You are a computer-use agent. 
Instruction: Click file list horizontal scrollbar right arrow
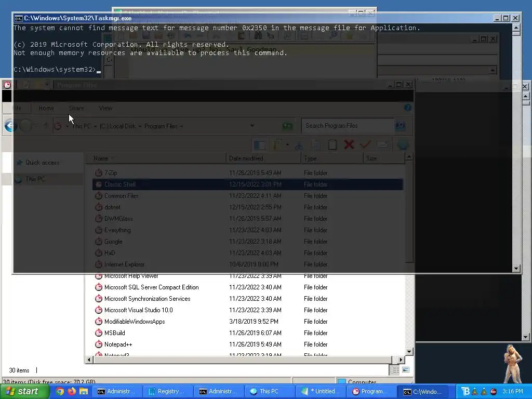401,360
